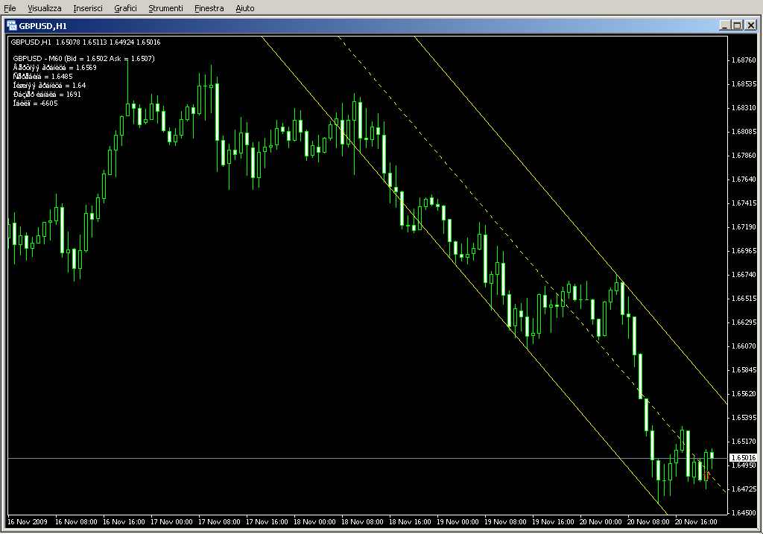Open the Grafici menu
763x534 pixels.
pyautogui.click(x=125, y=8)
